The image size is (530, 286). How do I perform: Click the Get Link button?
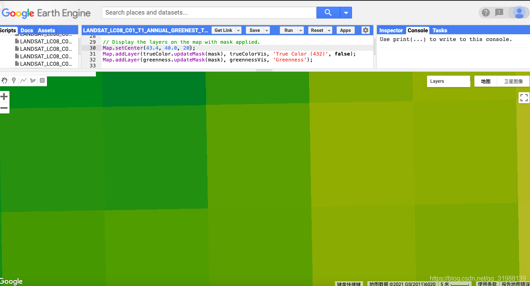pyautogui.click(x=223, y=30)
